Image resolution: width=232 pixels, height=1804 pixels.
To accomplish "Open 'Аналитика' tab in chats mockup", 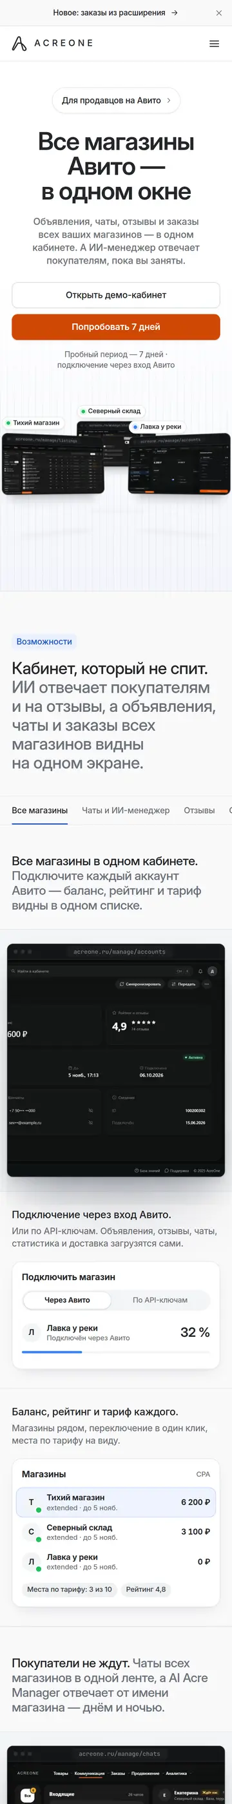I will [x=176, y=1773].
